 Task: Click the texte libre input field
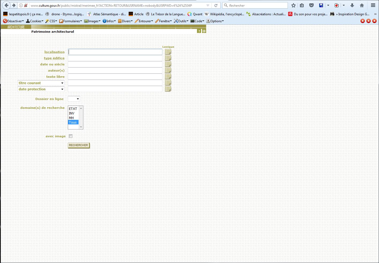115,77
